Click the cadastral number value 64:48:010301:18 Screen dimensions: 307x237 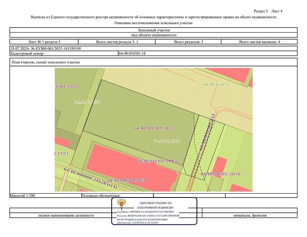[132, 54]
